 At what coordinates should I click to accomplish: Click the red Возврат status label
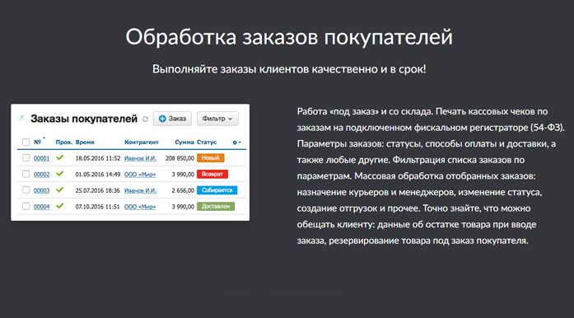coord(212,174)
